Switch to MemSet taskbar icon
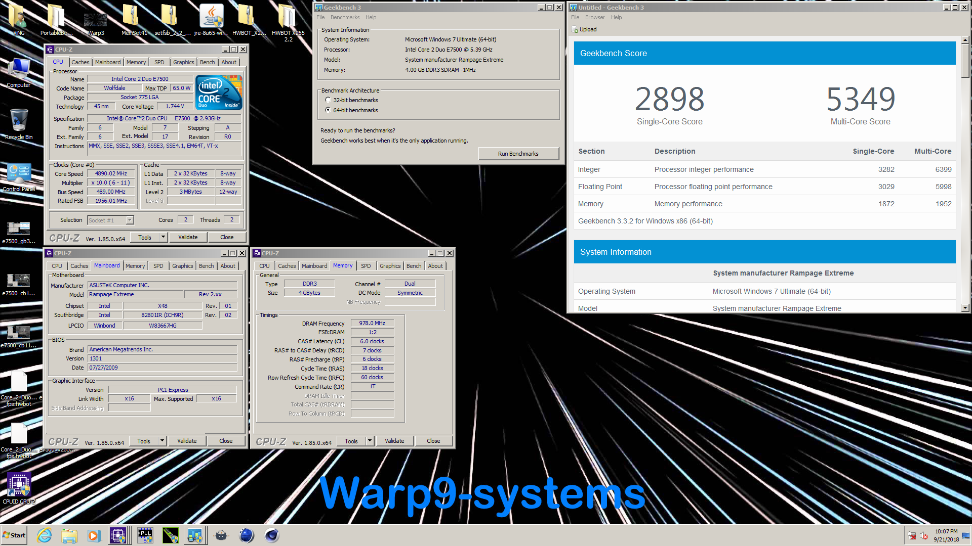 171,535
